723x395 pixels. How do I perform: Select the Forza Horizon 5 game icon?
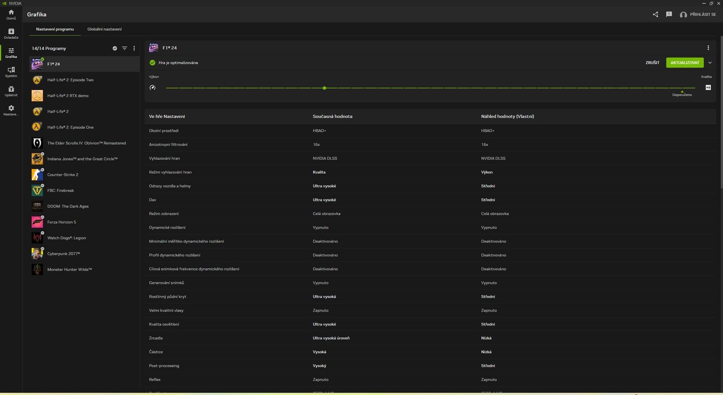point(37,222)
